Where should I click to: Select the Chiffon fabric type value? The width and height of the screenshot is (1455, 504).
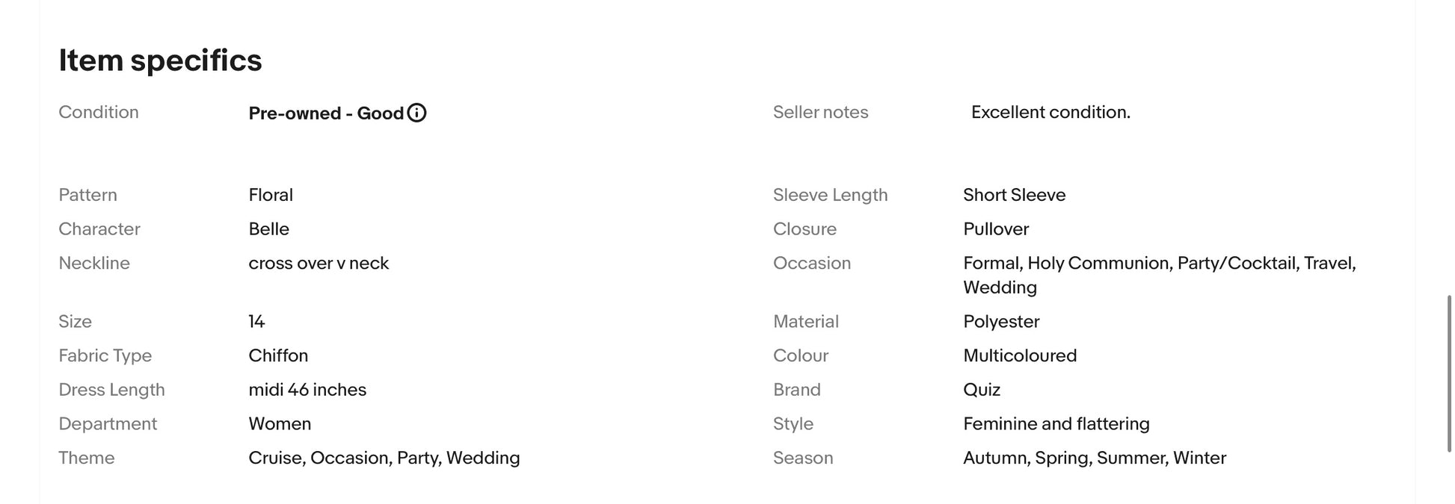click(x=278, y=356)
